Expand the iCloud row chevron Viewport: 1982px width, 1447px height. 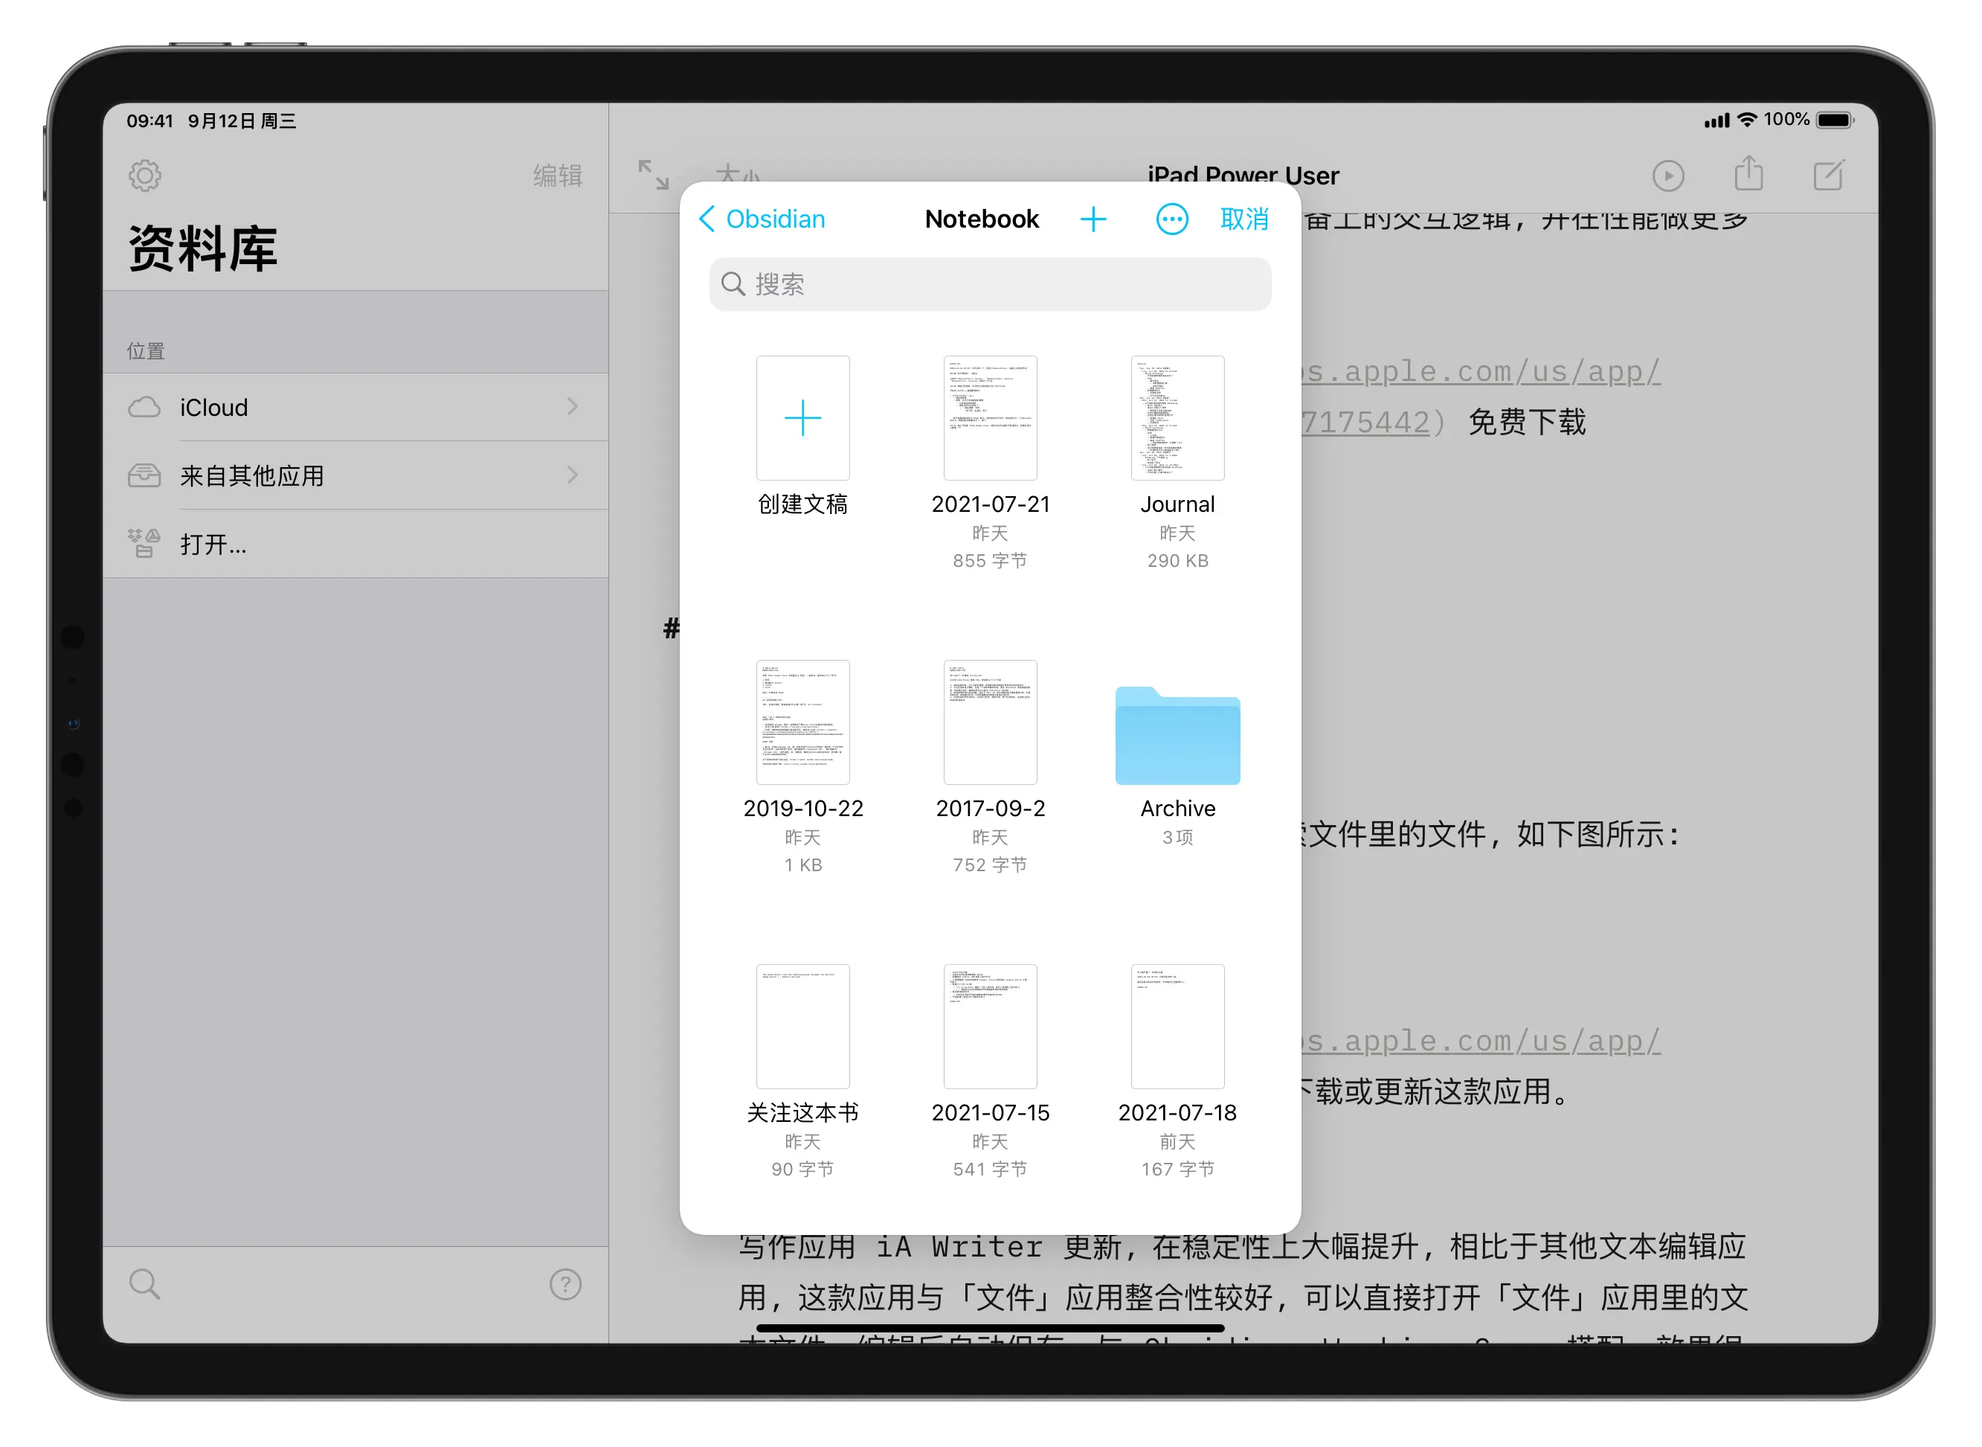click(573, 406)
